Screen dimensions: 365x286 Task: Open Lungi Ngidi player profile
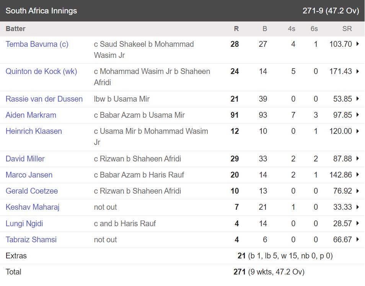(x=24, y=224)
